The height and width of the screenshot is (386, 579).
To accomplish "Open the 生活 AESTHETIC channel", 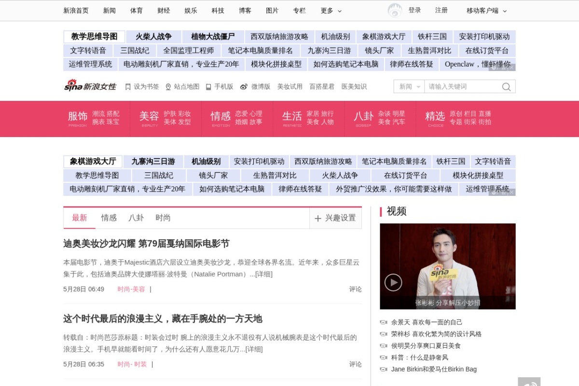I will (292, 118).
